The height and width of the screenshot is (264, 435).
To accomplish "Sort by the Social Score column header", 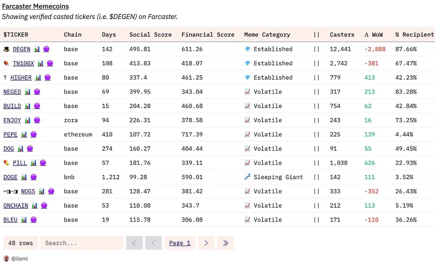I will click(x=150, y=35).
